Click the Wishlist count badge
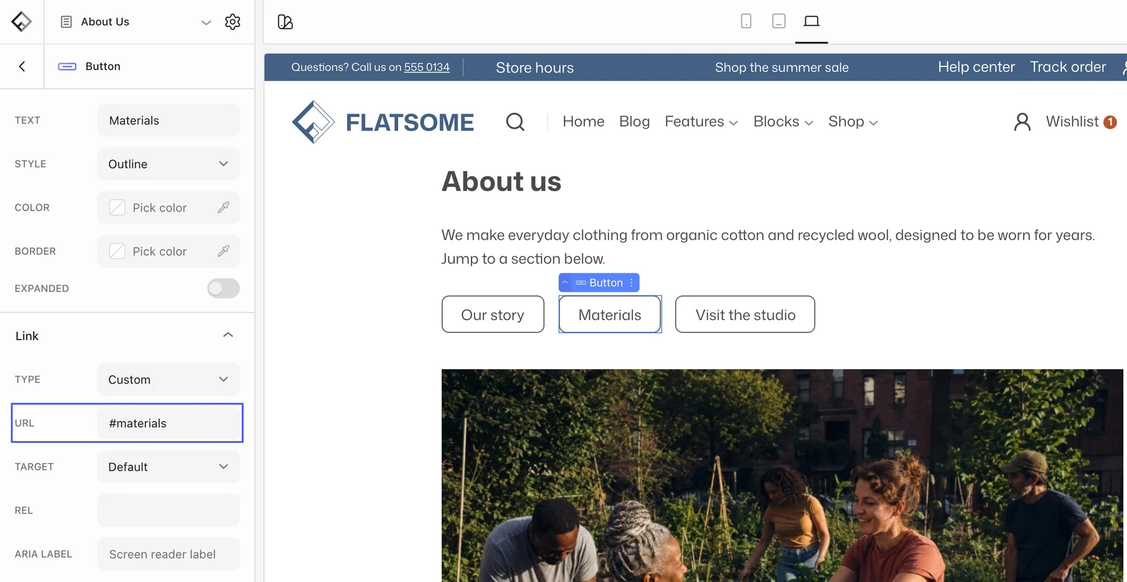This screenshot has height=582, width=1127. pyautogui.click(x=1110, y=122)
